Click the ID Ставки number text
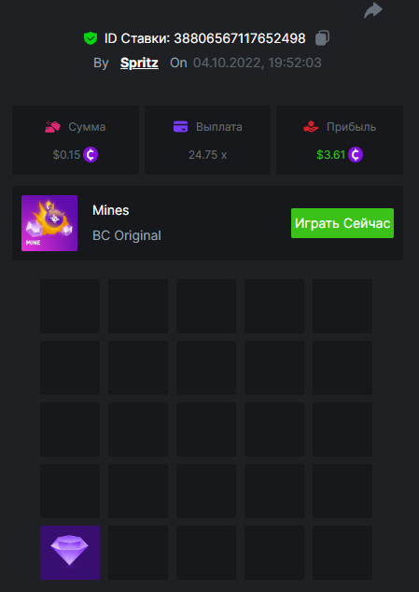The width and height of the screenshot is (419, 592). click(240, 38)
